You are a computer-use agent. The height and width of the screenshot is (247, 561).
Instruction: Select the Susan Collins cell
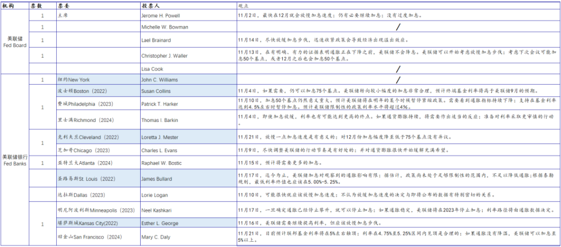click(188, 91)
